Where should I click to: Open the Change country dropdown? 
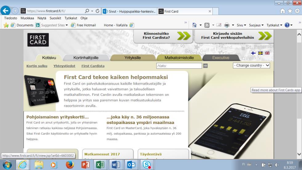pyautogui.click(x=251, y=65)
